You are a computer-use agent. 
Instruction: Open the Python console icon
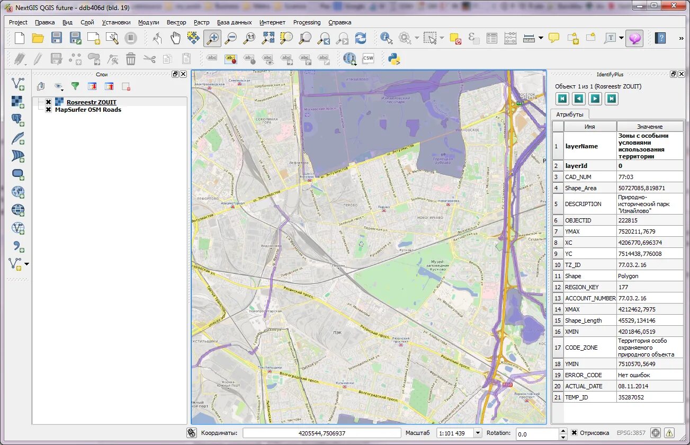394,59
